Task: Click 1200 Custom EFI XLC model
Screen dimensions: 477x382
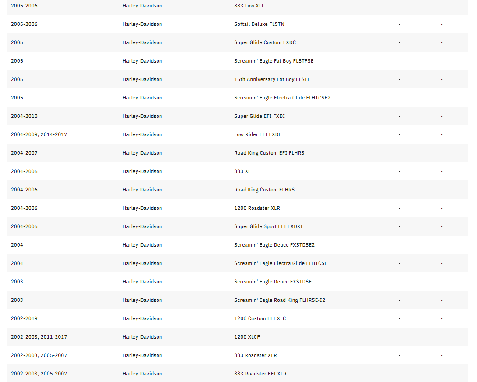Action: [260, 318]
